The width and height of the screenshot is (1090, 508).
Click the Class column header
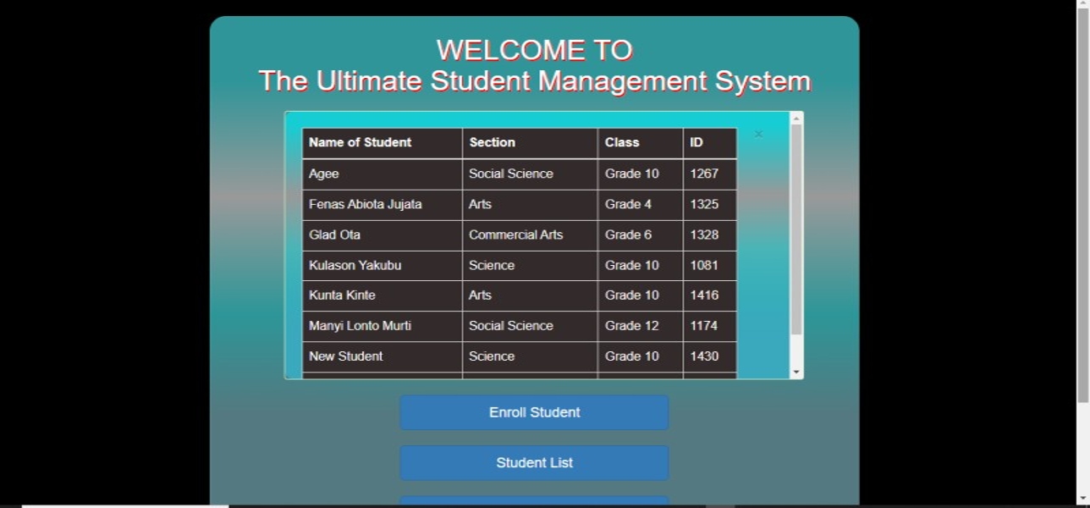(622, 142)
